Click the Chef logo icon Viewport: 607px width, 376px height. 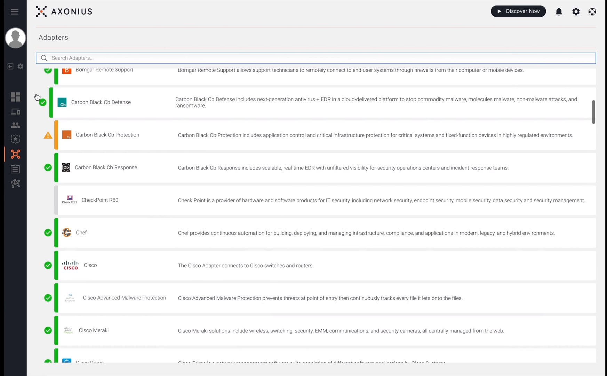pos(67,233)
